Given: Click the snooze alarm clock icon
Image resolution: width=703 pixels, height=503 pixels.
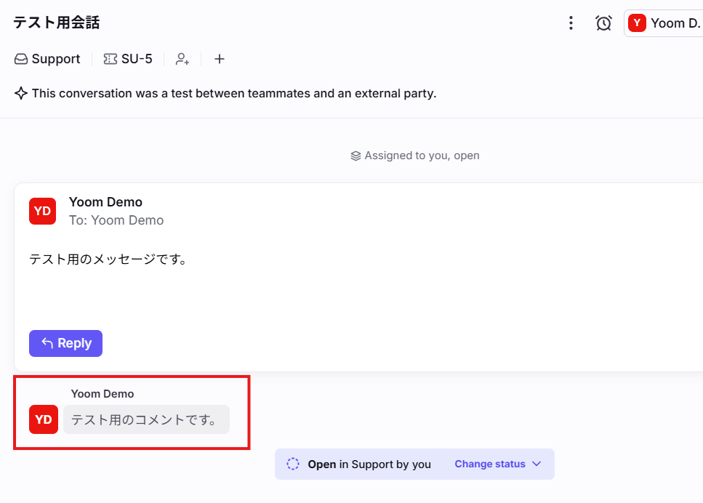Looking at the screenshot, I should point(603,23).
